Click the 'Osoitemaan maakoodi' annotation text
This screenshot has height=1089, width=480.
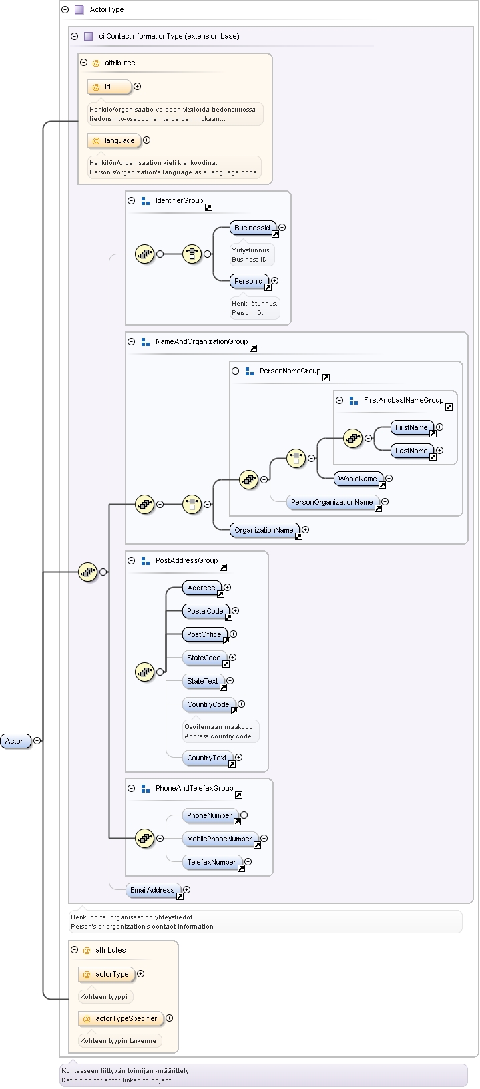coord(220,726)
